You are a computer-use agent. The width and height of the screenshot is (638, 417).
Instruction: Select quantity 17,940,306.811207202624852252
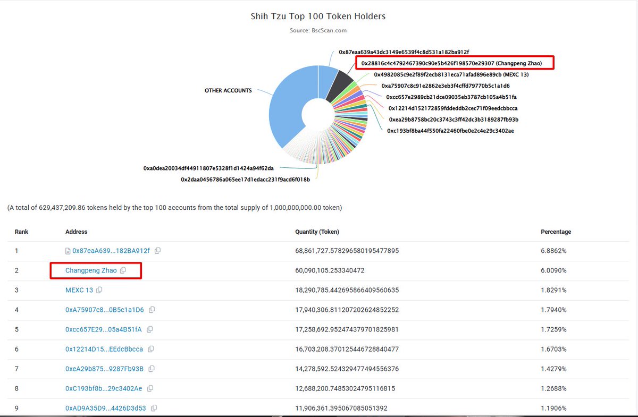347,310
